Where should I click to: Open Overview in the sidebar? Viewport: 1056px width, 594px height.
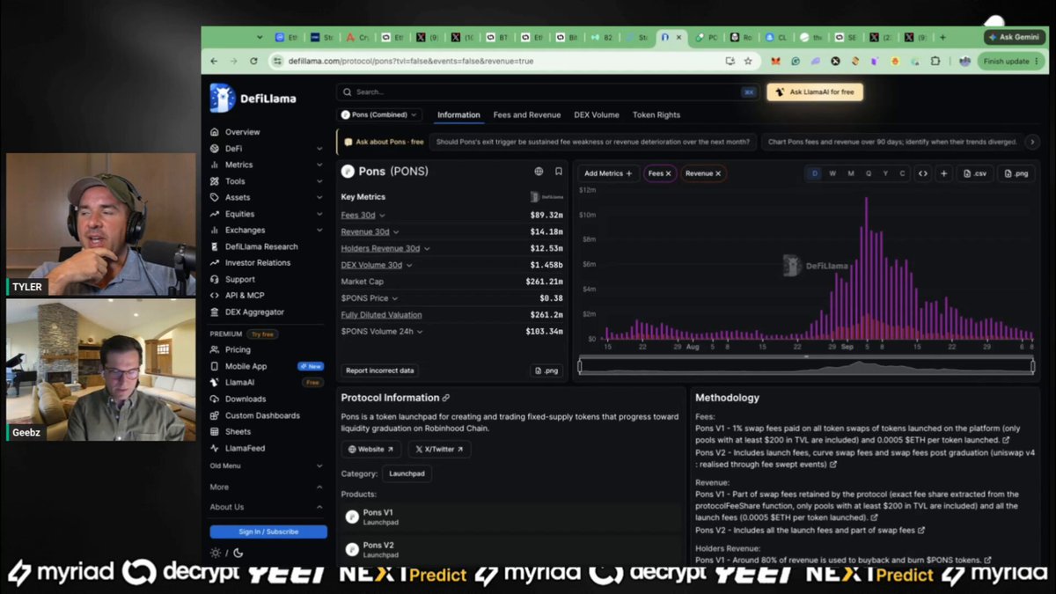tap(242, 132)
